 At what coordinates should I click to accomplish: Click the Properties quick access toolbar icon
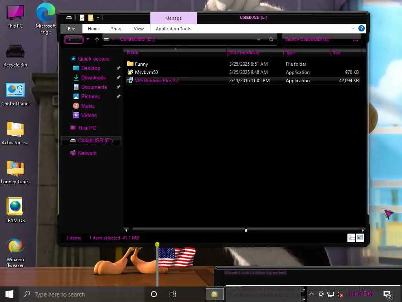pyautogui.click(x=82, y=17)
